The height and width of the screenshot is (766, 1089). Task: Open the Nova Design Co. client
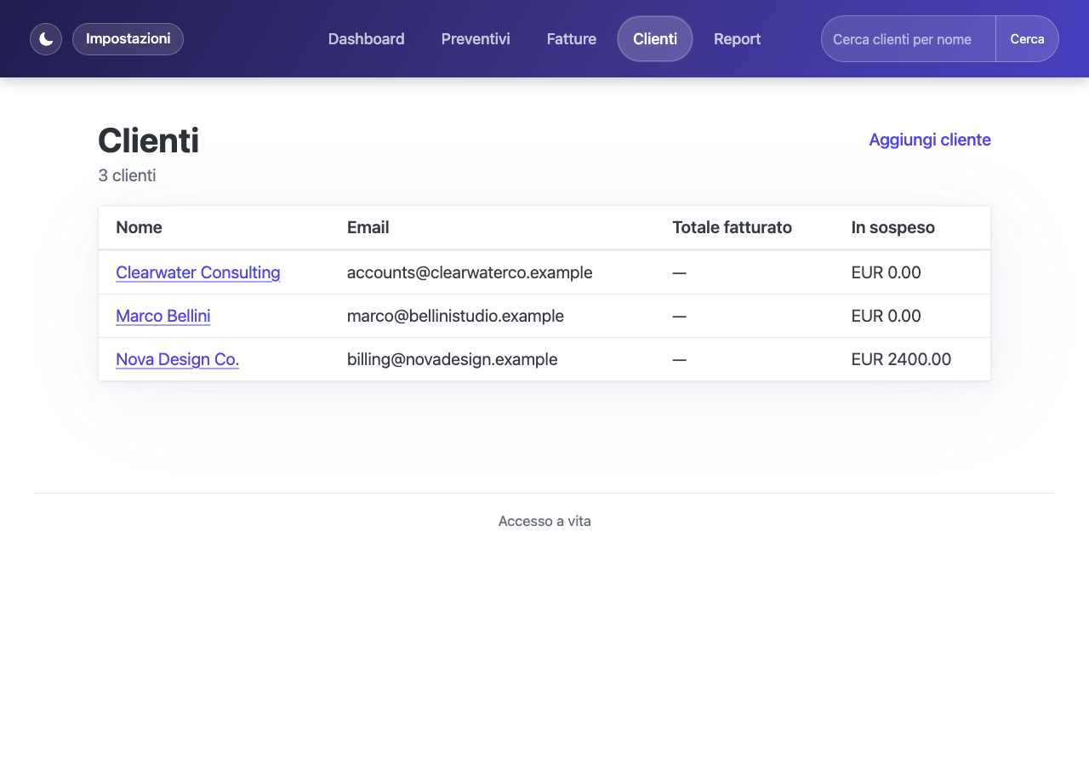(178, 359)
